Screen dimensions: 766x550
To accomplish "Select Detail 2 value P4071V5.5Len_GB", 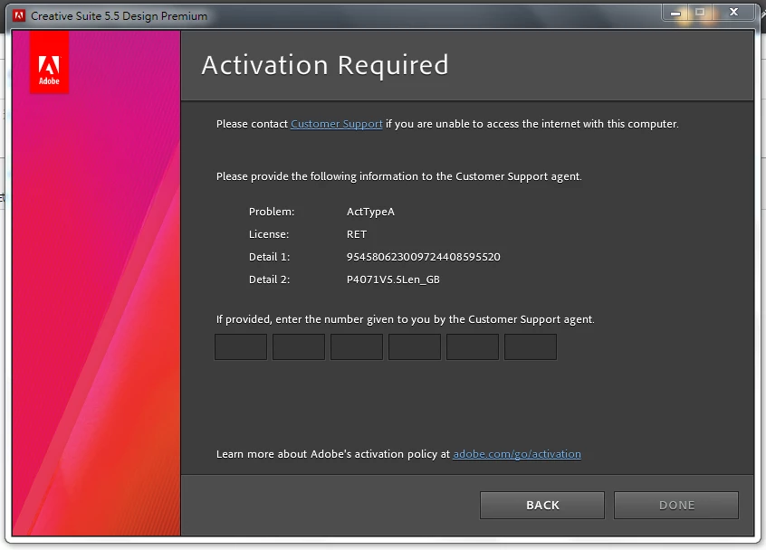I will [x=393, y=280].
